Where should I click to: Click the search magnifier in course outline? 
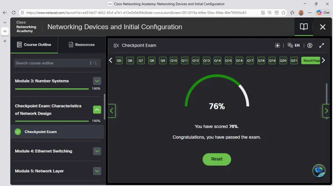95,63
